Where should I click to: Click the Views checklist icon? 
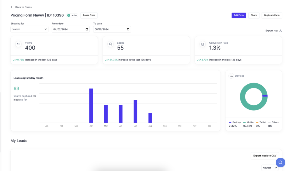click(x=18, y=44)
